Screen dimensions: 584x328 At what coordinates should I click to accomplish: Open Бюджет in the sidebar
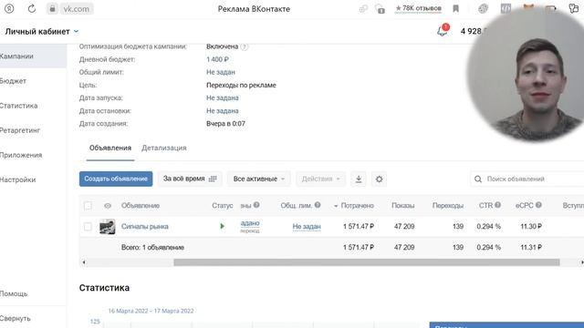point(13,81)
